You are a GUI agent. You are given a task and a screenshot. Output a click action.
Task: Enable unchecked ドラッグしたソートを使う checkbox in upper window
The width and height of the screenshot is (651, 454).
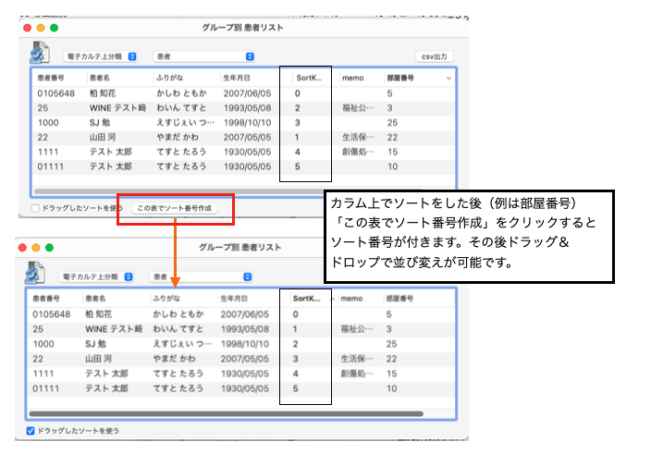coord(35,208)
